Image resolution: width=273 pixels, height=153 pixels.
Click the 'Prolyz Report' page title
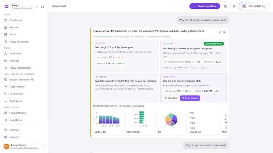[59, 6]
